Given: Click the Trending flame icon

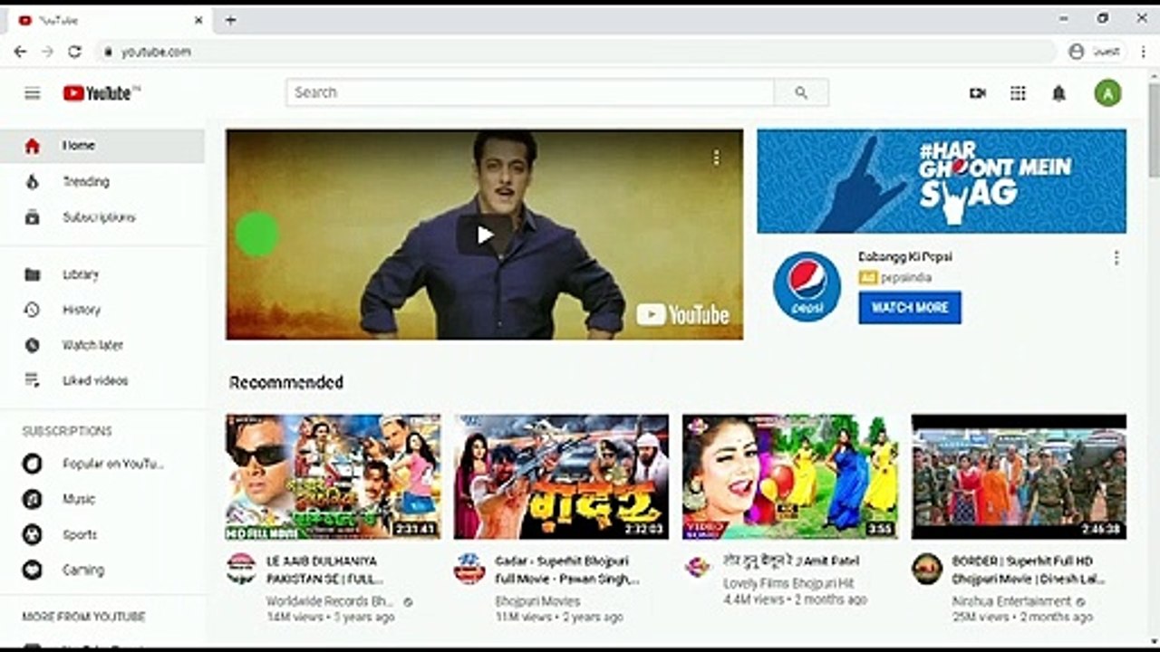Looking at the screenshot, I should pyautogui.click(x=33, y=182).
